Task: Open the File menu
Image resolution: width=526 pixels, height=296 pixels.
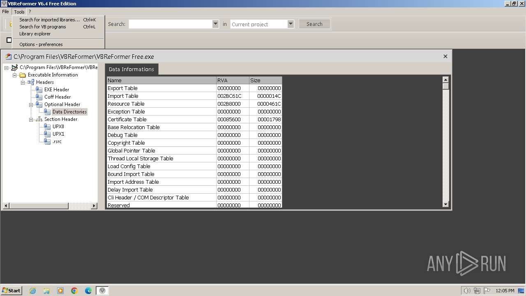Action: (5, 12)
